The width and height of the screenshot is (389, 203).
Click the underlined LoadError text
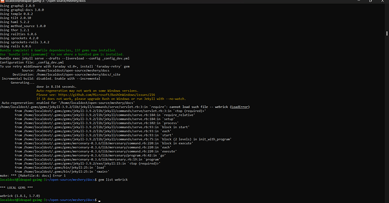tap(240, 107)
